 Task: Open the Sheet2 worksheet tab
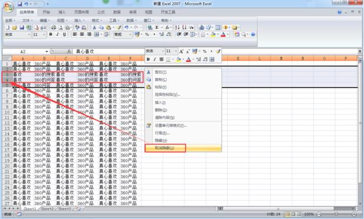pyautogui.click(x=47, y=209)
